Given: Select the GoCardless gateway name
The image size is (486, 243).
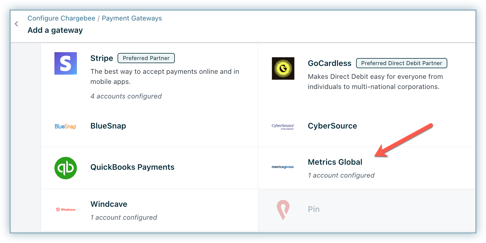Looking at the screenshot, I should 329,63.
